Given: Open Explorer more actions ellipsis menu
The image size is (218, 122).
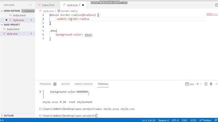Looking at the screenshot, I should click(30, 5).
